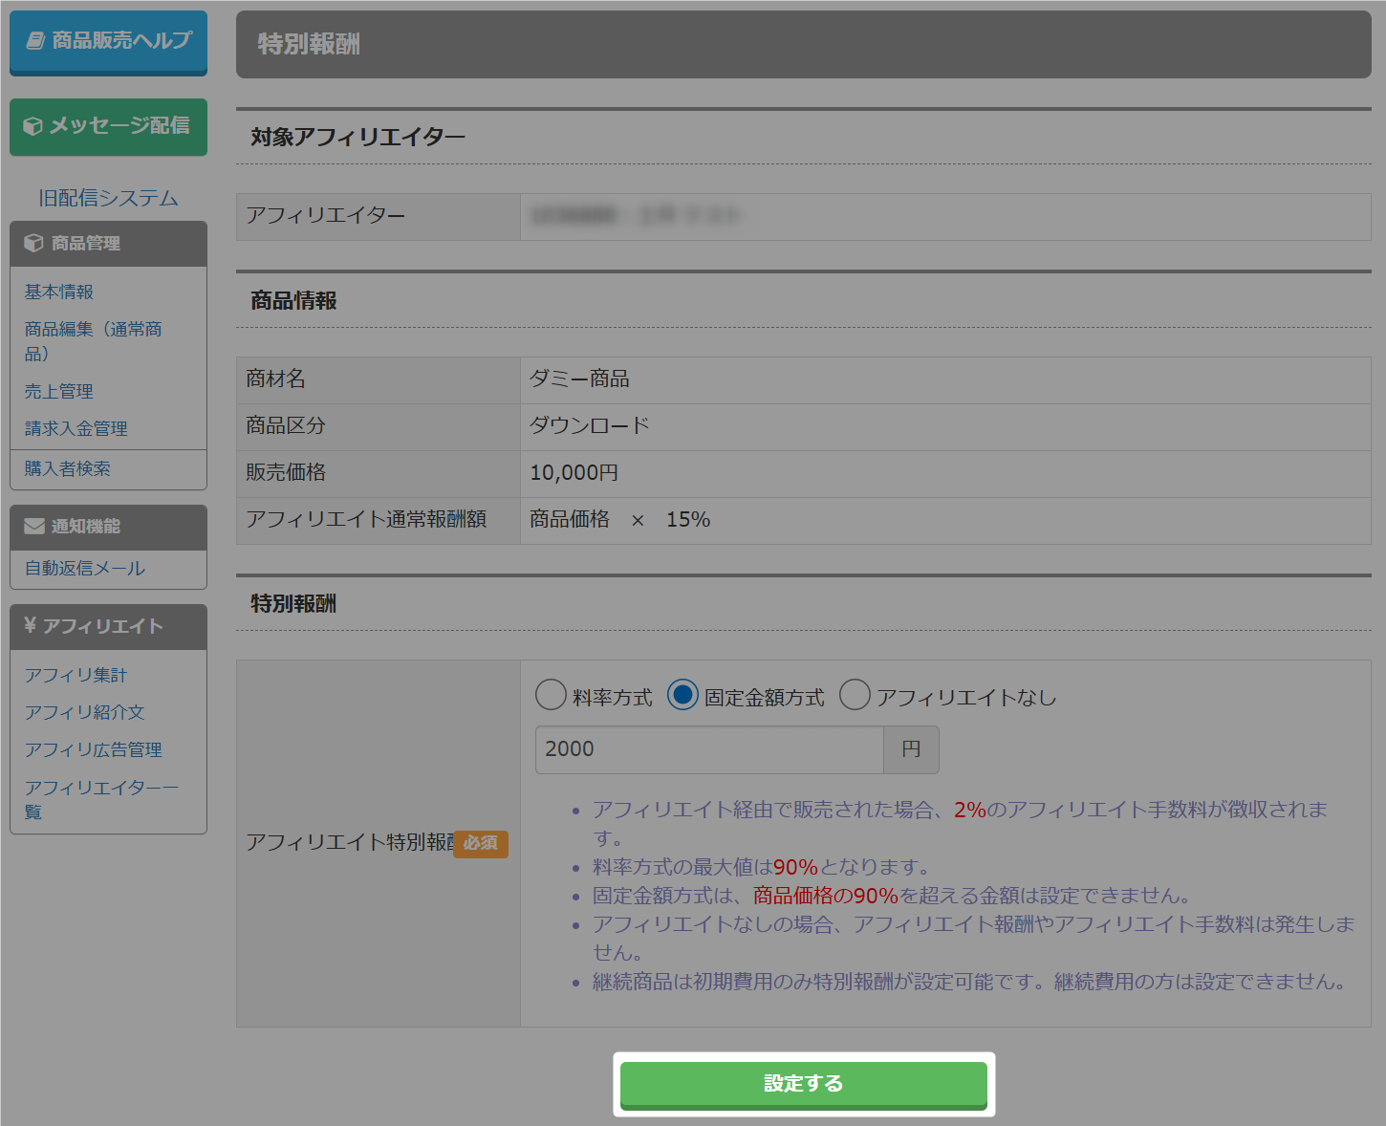The height and width of the screenshot is (1126, 1386).
Task: View アフィリ集計 in the sidebar
Action: (76, 675)
